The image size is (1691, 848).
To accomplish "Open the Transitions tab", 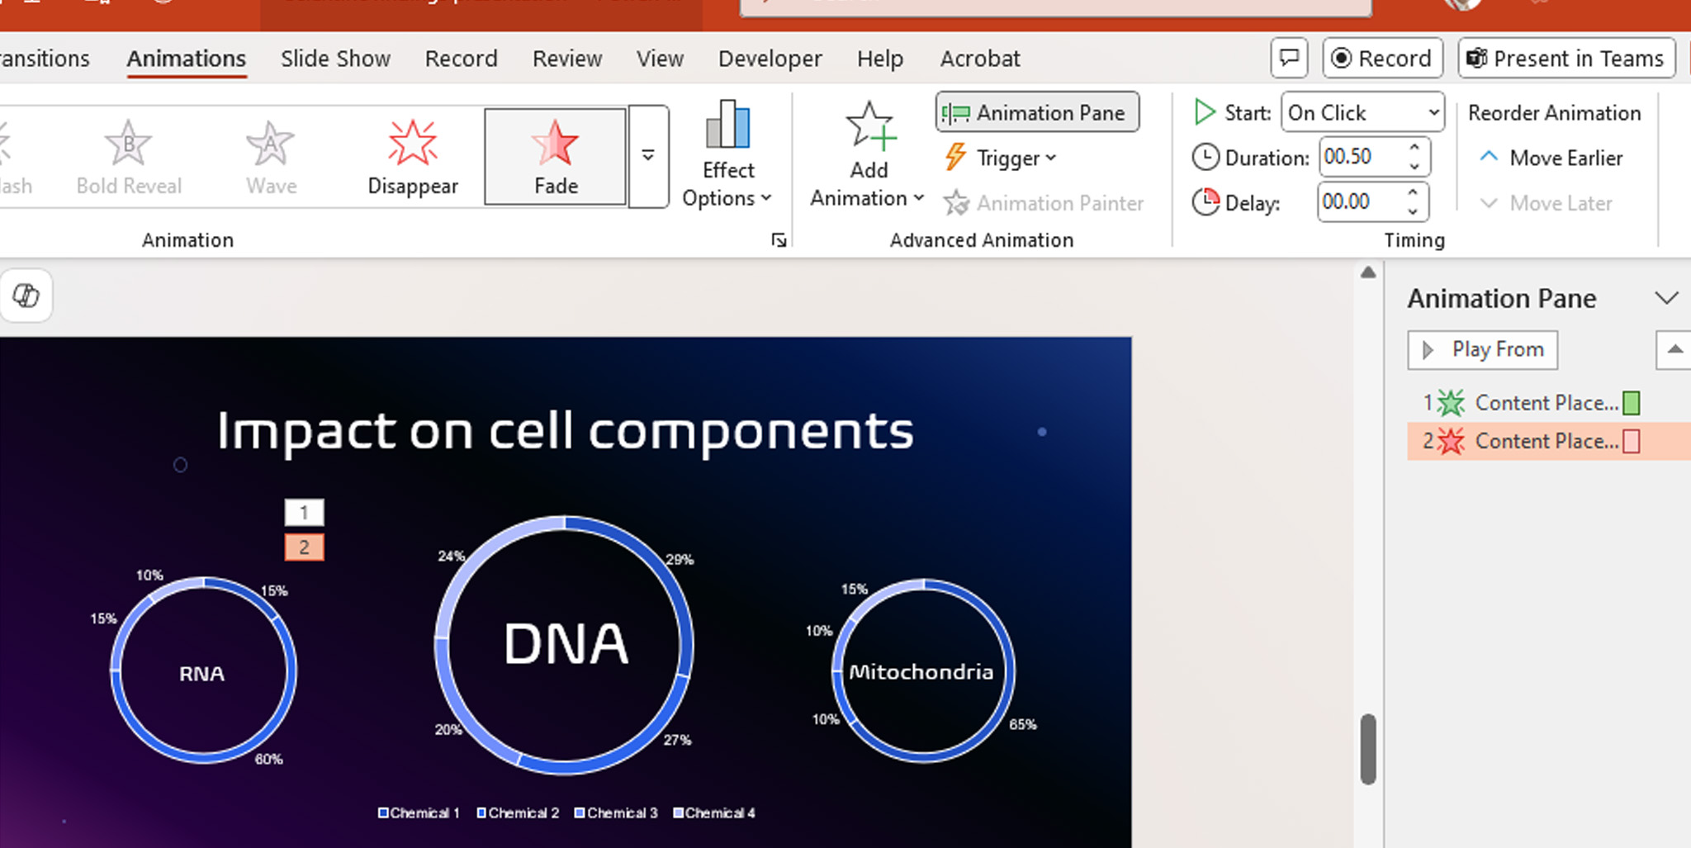I will coord(45,59).
